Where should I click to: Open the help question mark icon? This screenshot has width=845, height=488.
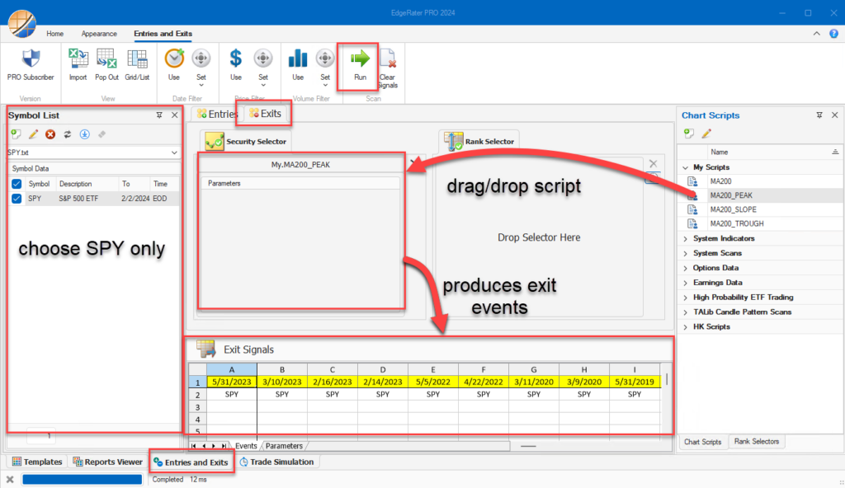click(x=833, y=34)
